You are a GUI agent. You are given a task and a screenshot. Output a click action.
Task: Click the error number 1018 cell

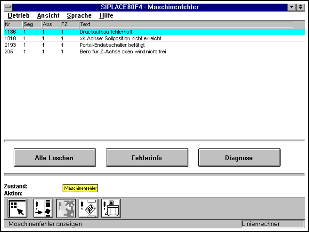(10, 38)
